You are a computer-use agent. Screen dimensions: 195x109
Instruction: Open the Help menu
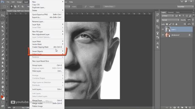point(71,2)
